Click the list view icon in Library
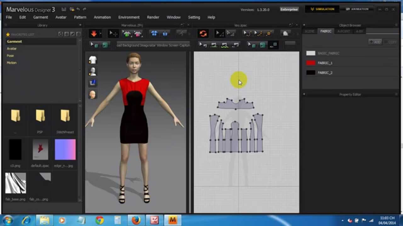The image size is (403, 226). point(78,34)
